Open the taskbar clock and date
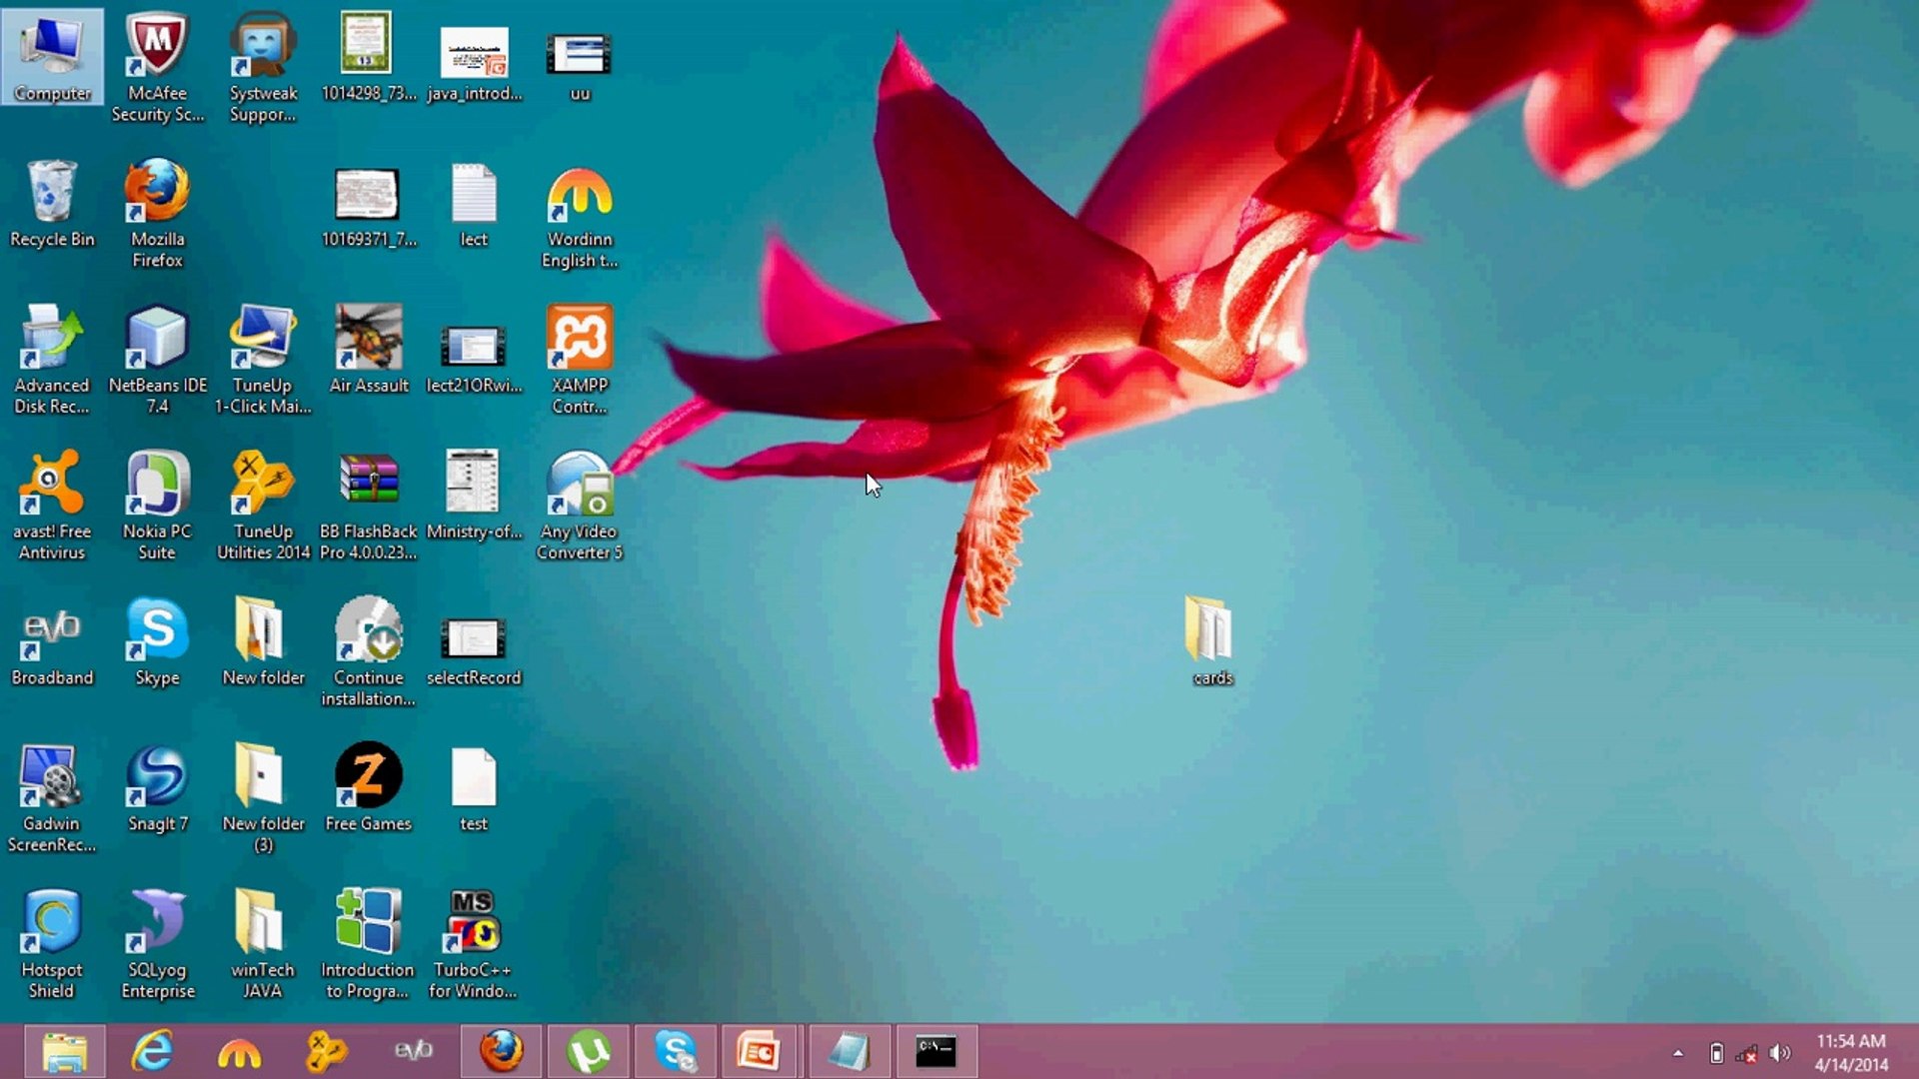 1850,1053
